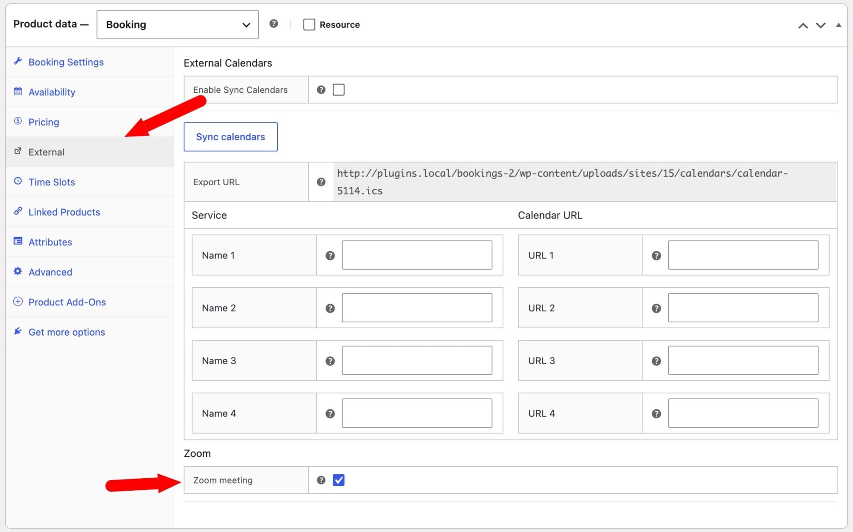Click into the Name 2 input box
This screenshot has width=853, height=532.
[x=417, y=308]
